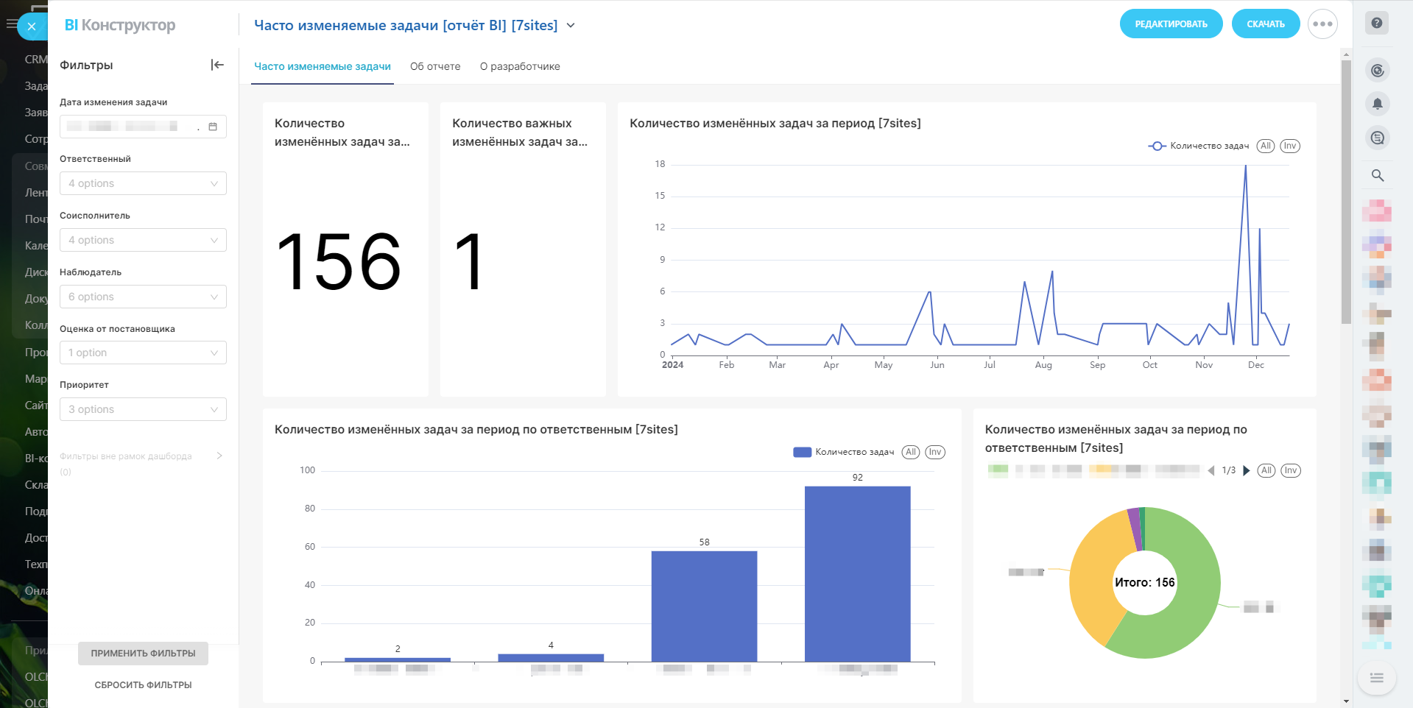Close the BI Constructor slider panel
The width and height of the screenshot is (1413, 708).
(32, 26)
